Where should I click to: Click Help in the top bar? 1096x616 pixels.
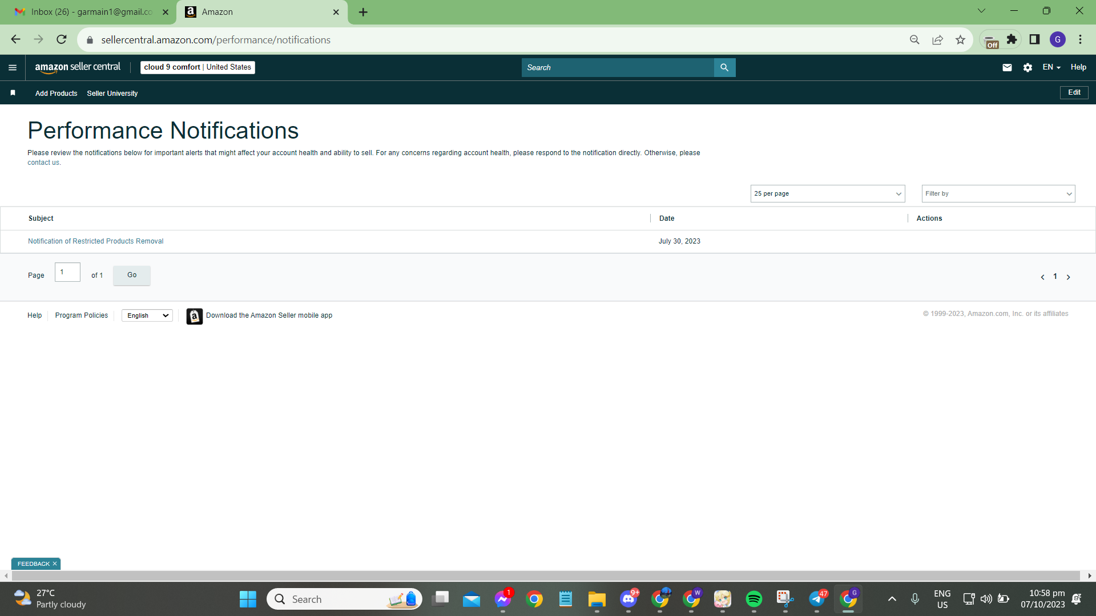1078,67
